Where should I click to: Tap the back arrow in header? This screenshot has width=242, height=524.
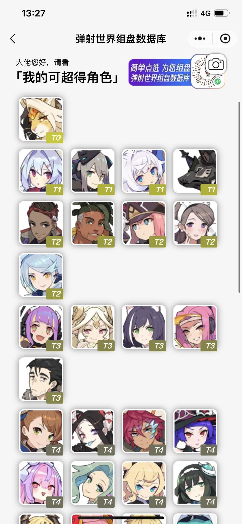click(13, 39)
